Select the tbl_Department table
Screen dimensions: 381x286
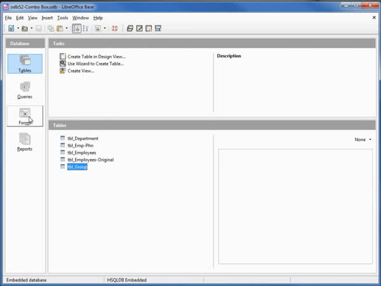pos(83,139)
